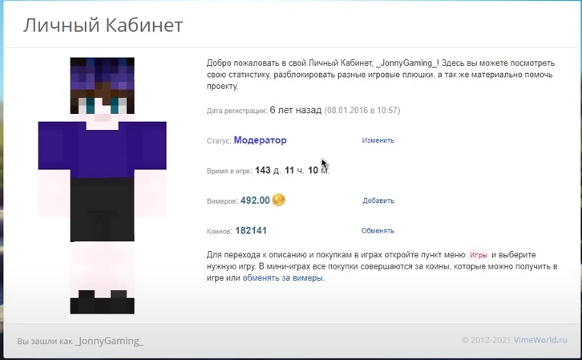The width and height of the screenshot is (582, 360).
Task: Click the play time 143 д. value
Action: 269,171
